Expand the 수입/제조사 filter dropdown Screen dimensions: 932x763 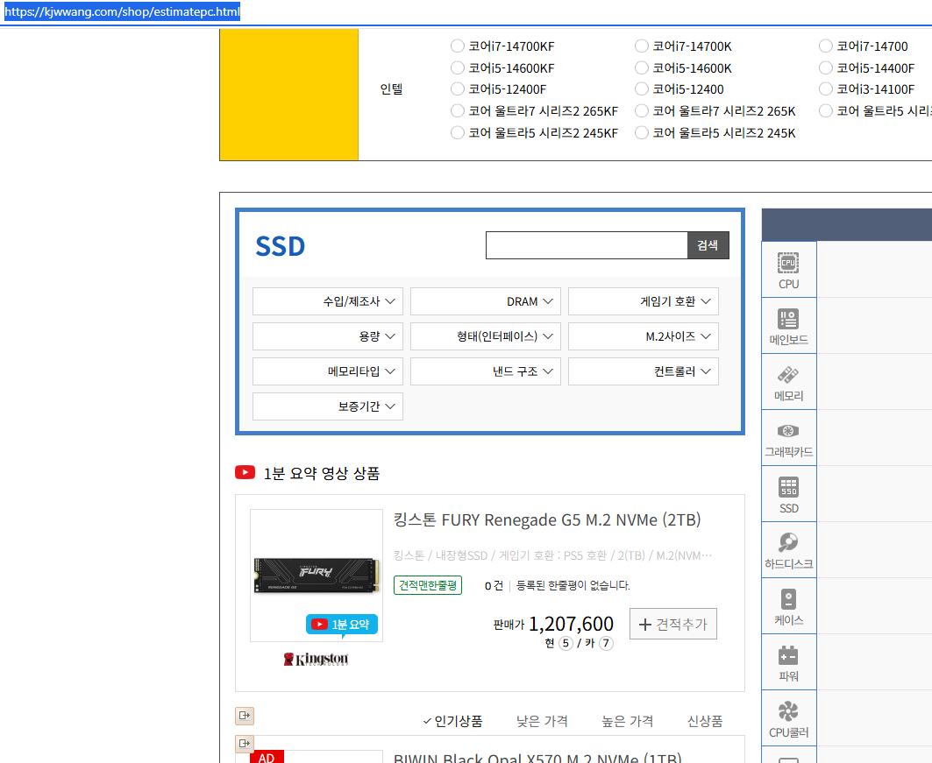(328, 301)
